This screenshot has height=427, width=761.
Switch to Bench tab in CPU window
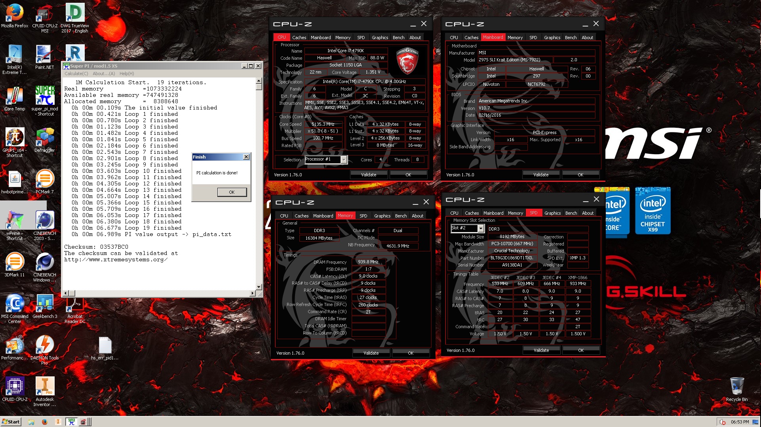pyautogui.click(x=398, y=38)
